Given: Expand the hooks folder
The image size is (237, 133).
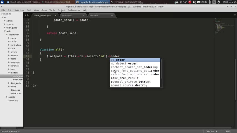Looking at the screenshot, I should [x=9, y=59].
